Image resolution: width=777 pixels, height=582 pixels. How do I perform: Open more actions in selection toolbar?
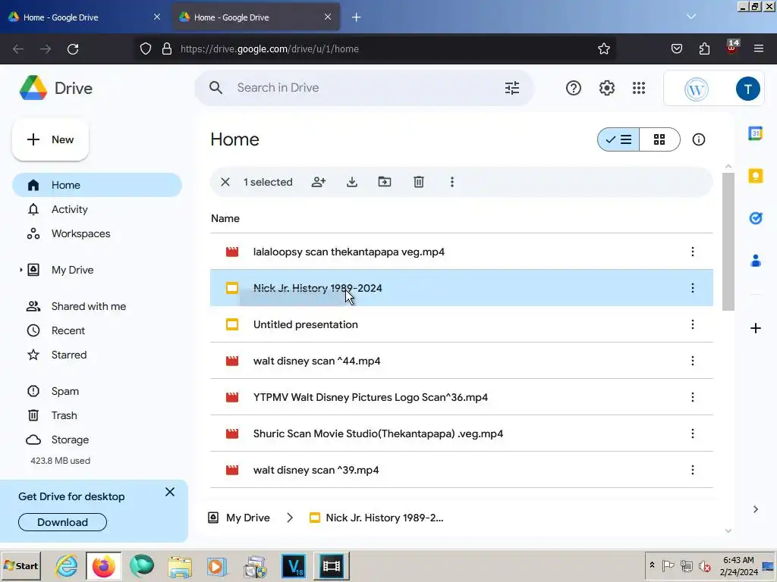pos(452,182)
